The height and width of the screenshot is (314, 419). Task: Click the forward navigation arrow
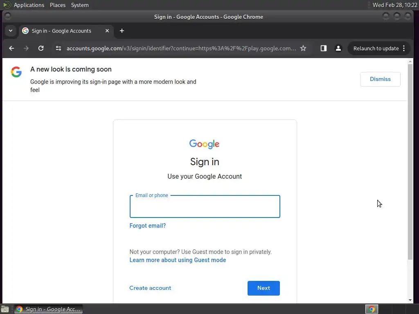coord(26,48)
